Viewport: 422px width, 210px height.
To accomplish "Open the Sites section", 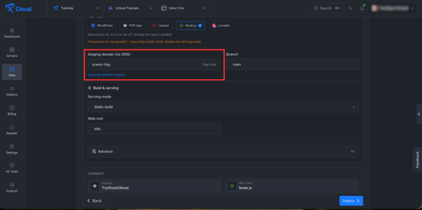I will click(12, 72).
